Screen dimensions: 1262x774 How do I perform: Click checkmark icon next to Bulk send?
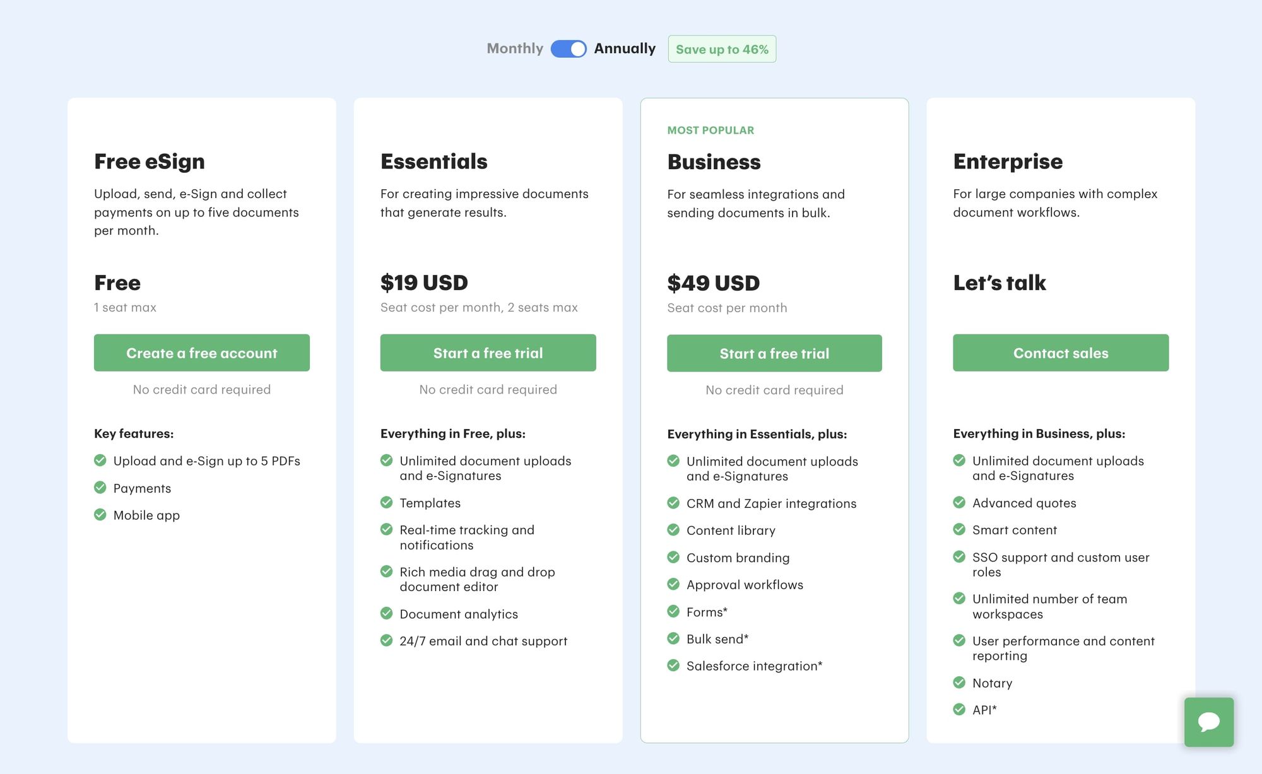673,638
